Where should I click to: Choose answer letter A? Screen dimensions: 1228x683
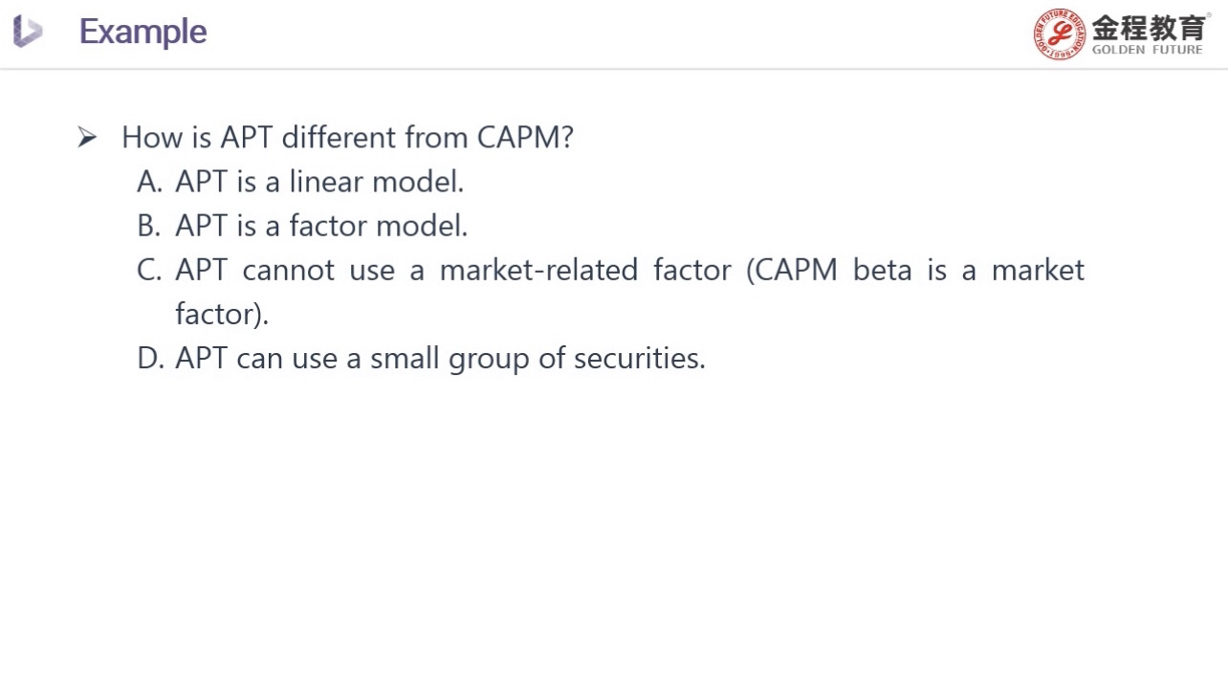coord(149,182)
